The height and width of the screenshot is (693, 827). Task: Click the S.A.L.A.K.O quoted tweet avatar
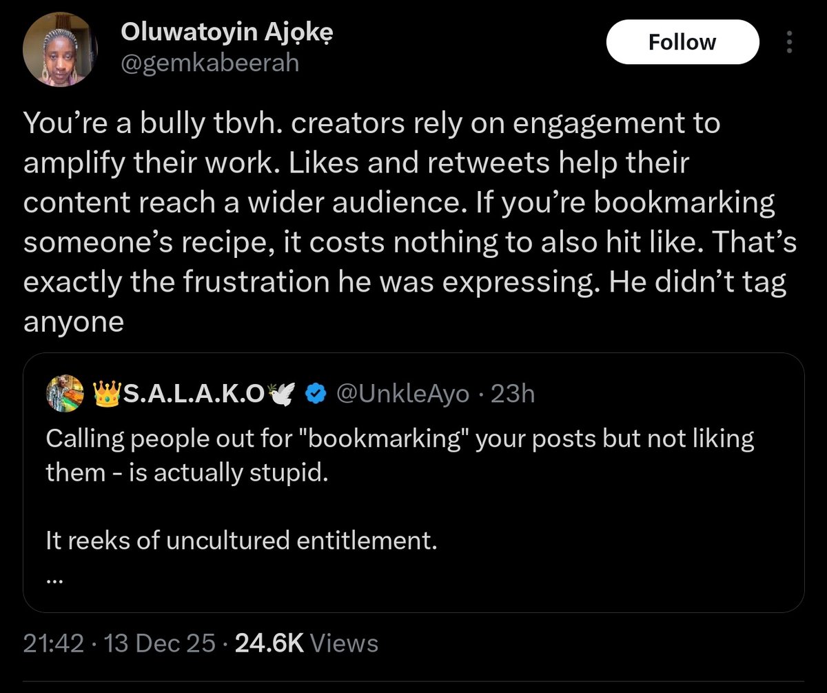[64, 394]
